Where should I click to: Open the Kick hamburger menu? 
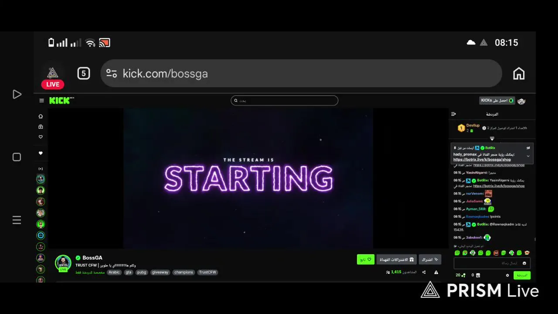[x=41, y=101]
